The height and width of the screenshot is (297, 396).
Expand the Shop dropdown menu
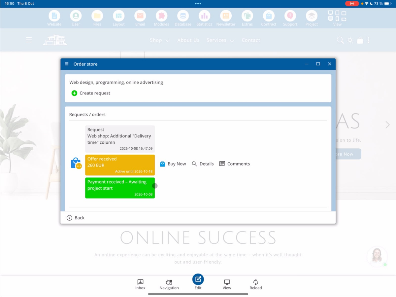[x=160, y=40]
